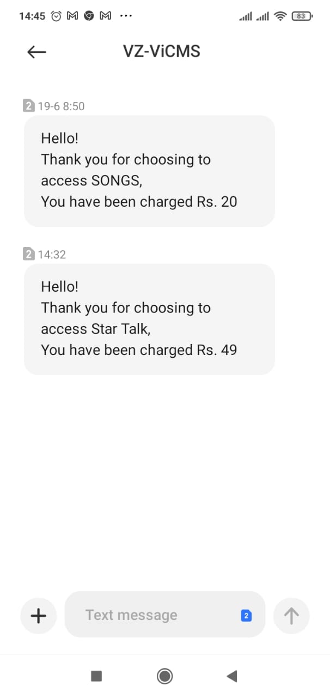
Task: Tap SIM 2 badge beside 19-6 8:50
Action: (29, 106)
